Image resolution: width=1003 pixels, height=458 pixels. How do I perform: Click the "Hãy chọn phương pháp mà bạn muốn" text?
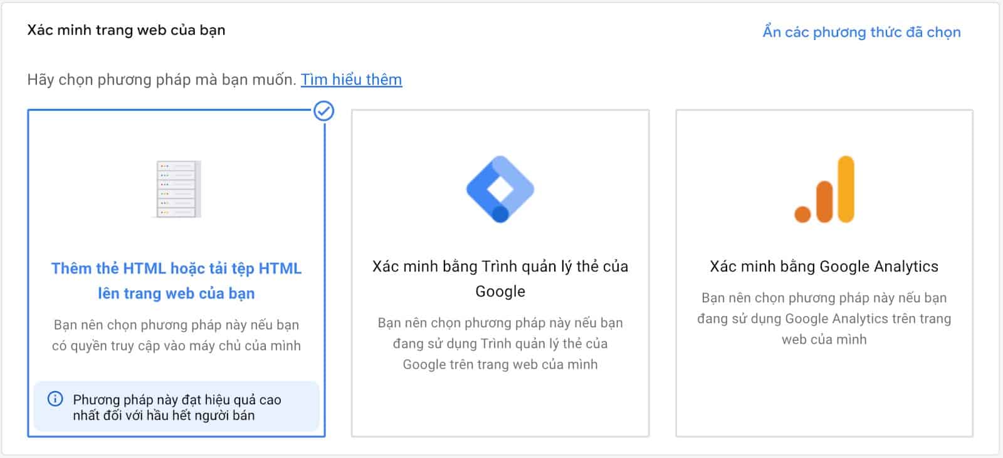pos(161,79)
